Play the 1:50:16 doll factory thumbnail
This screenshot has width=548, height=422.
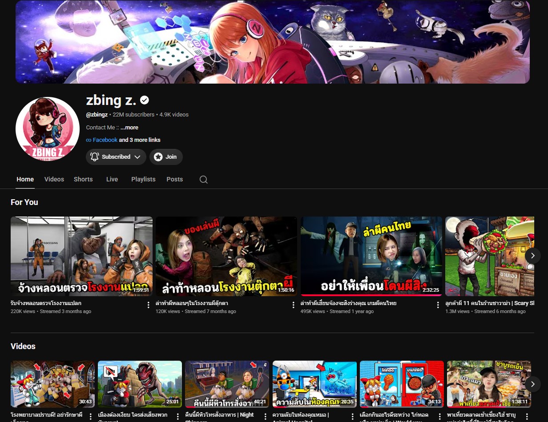[x=226, y=256]
